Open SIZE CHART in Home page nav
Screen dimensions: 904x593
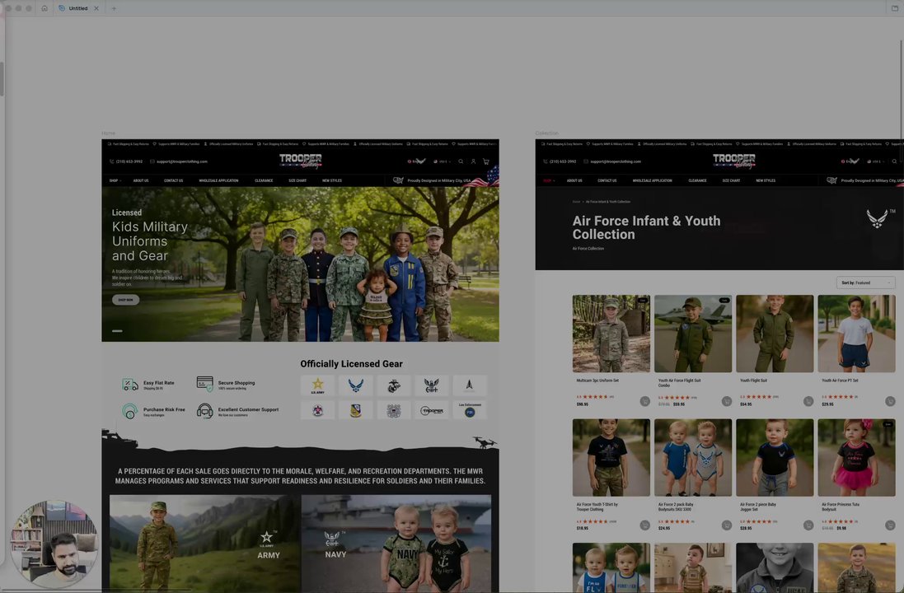297,180
